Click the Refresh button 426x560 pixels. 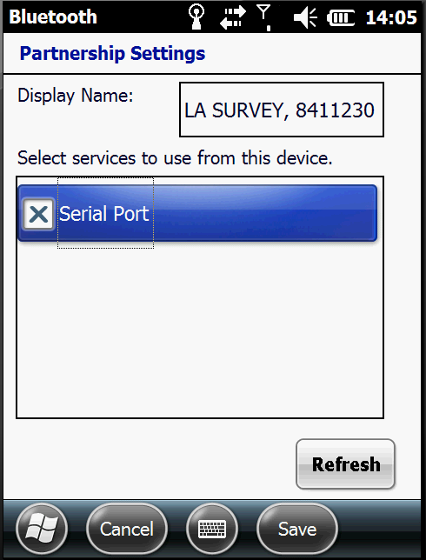point(345,464)
